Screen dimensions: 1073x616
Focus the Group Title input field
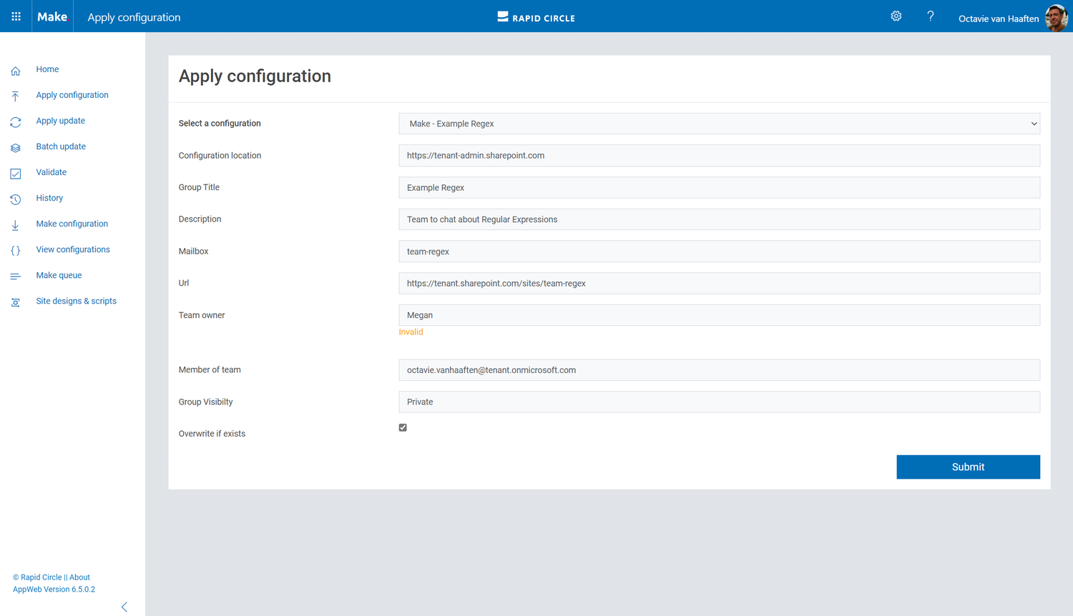point(719,187)
